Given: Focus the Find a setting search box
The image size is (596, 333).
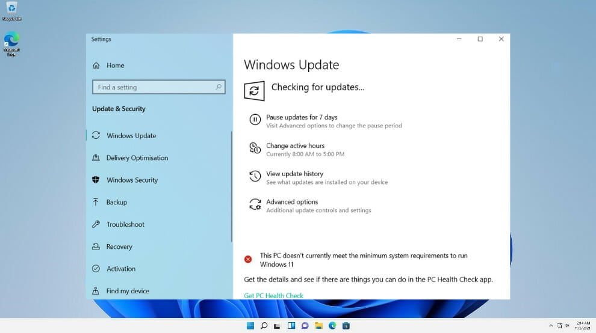Looking at the screenshot, I should tap(158, 87).
